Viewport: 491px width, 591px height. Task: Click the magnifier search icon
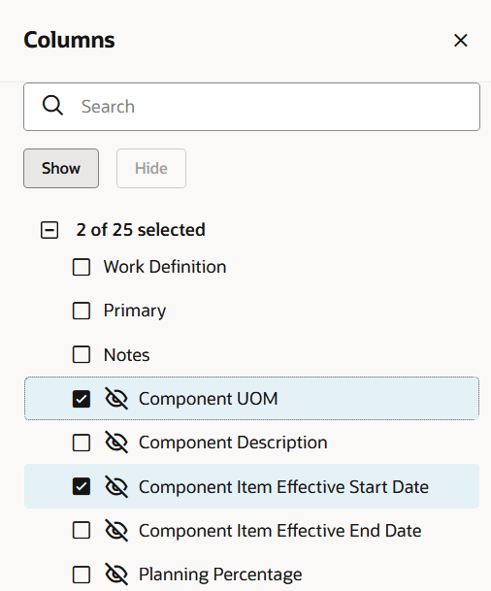[x=52, y=105]
